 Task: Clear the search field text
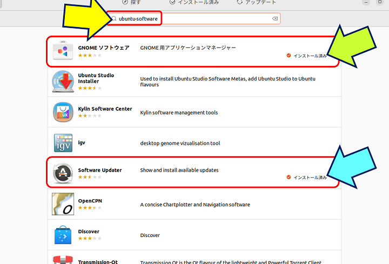point(275,19)
